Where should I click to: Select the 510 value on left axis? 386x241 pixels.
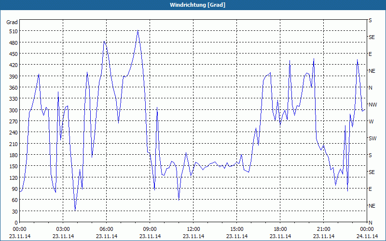[12, 31]
